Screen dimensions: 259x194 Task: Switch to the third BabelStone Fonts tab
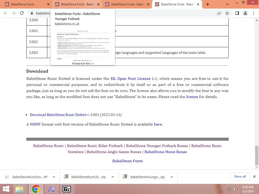pyautogui.click(x=127, y=4)
